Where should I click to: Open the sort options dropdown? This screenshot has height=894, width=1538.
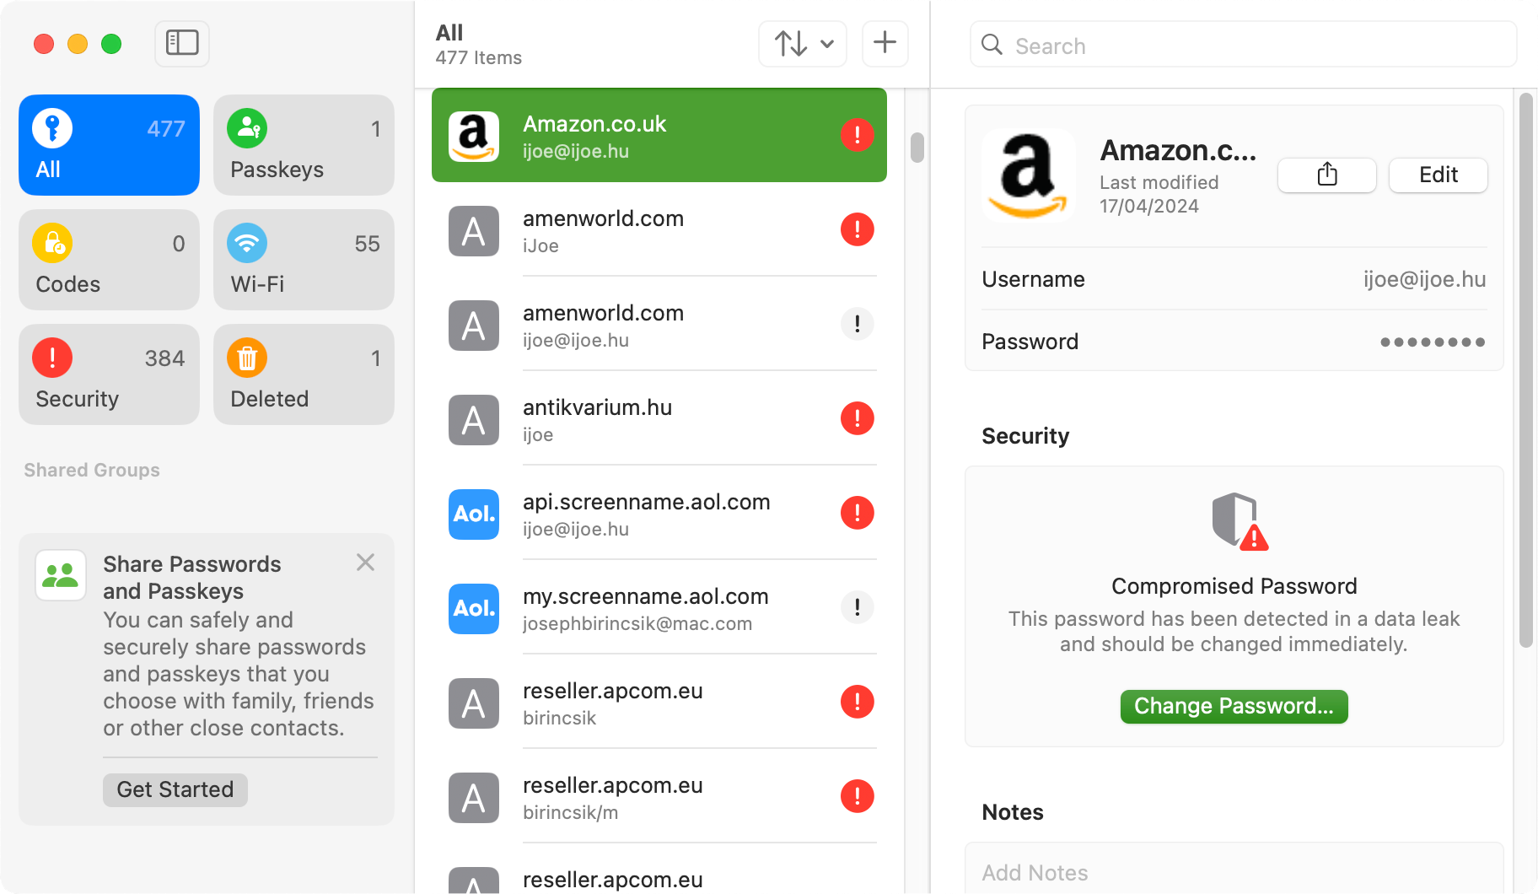pos(803,43)
